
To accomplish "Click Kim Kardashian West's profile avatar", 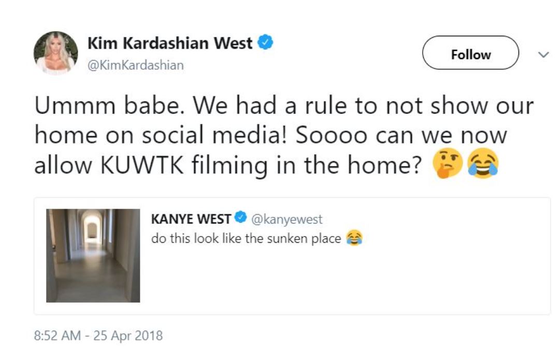I will click(55, 53).
